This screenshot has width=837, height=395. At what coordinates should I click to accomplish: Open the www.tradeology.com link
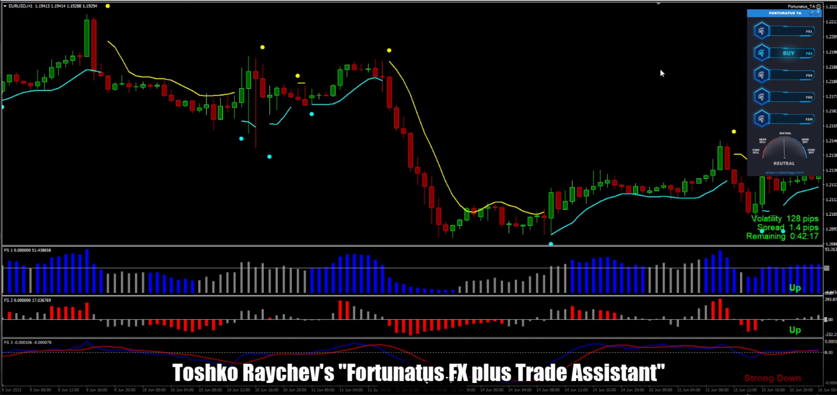784,172
